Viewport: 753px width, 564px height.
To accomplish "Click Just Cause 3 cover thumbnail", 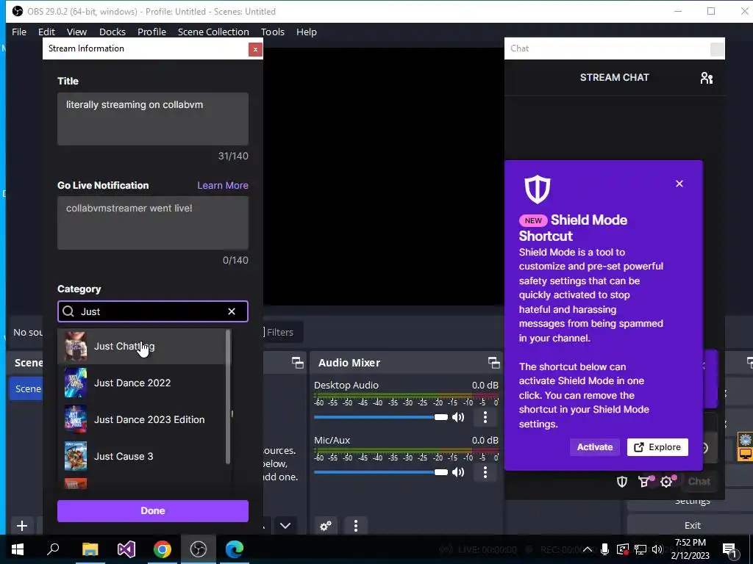I will [x=76, y=456].
